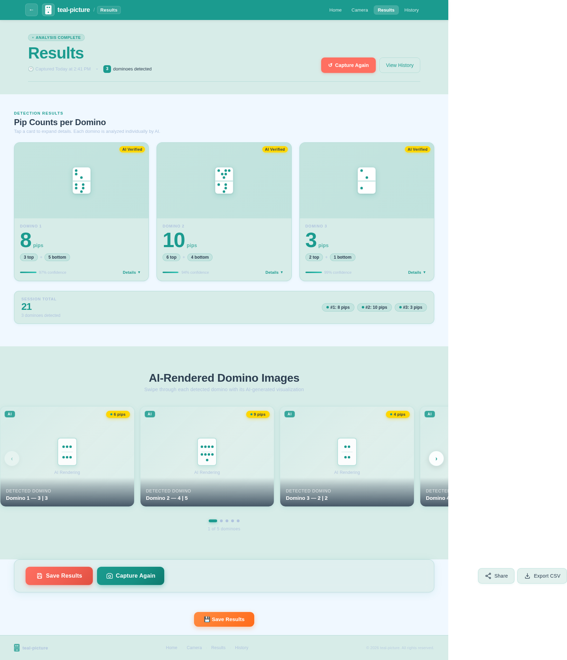Open History in top navigation
The image size is (567, 660).
(x=412, y=10)
